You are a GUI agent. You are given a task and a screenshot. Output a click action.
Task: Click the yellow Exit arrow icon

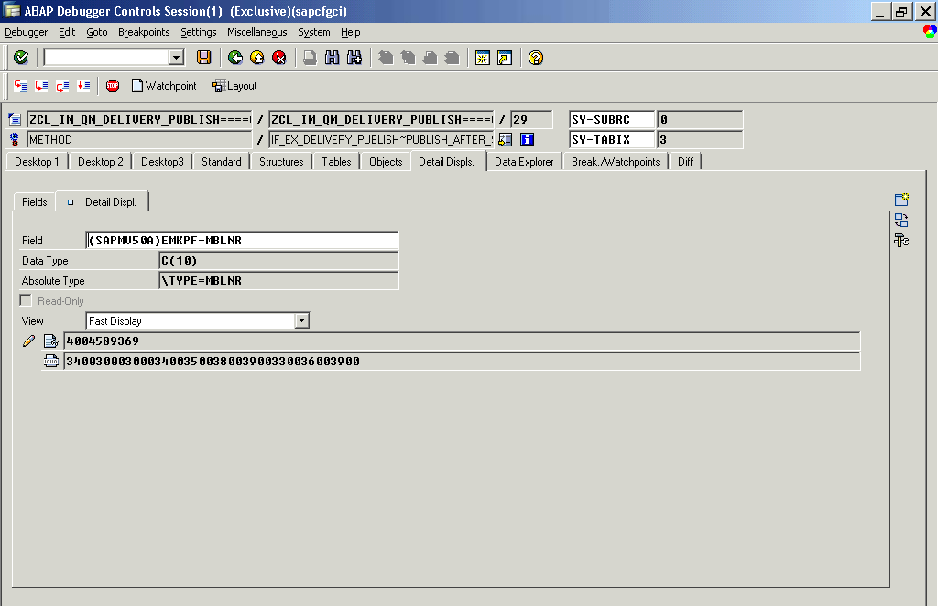tap(257, 58)
